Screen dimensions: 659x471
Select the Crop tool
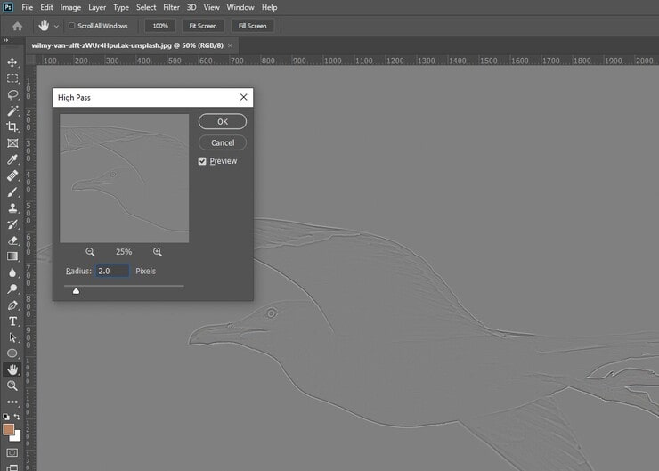(x=12, y=127)
